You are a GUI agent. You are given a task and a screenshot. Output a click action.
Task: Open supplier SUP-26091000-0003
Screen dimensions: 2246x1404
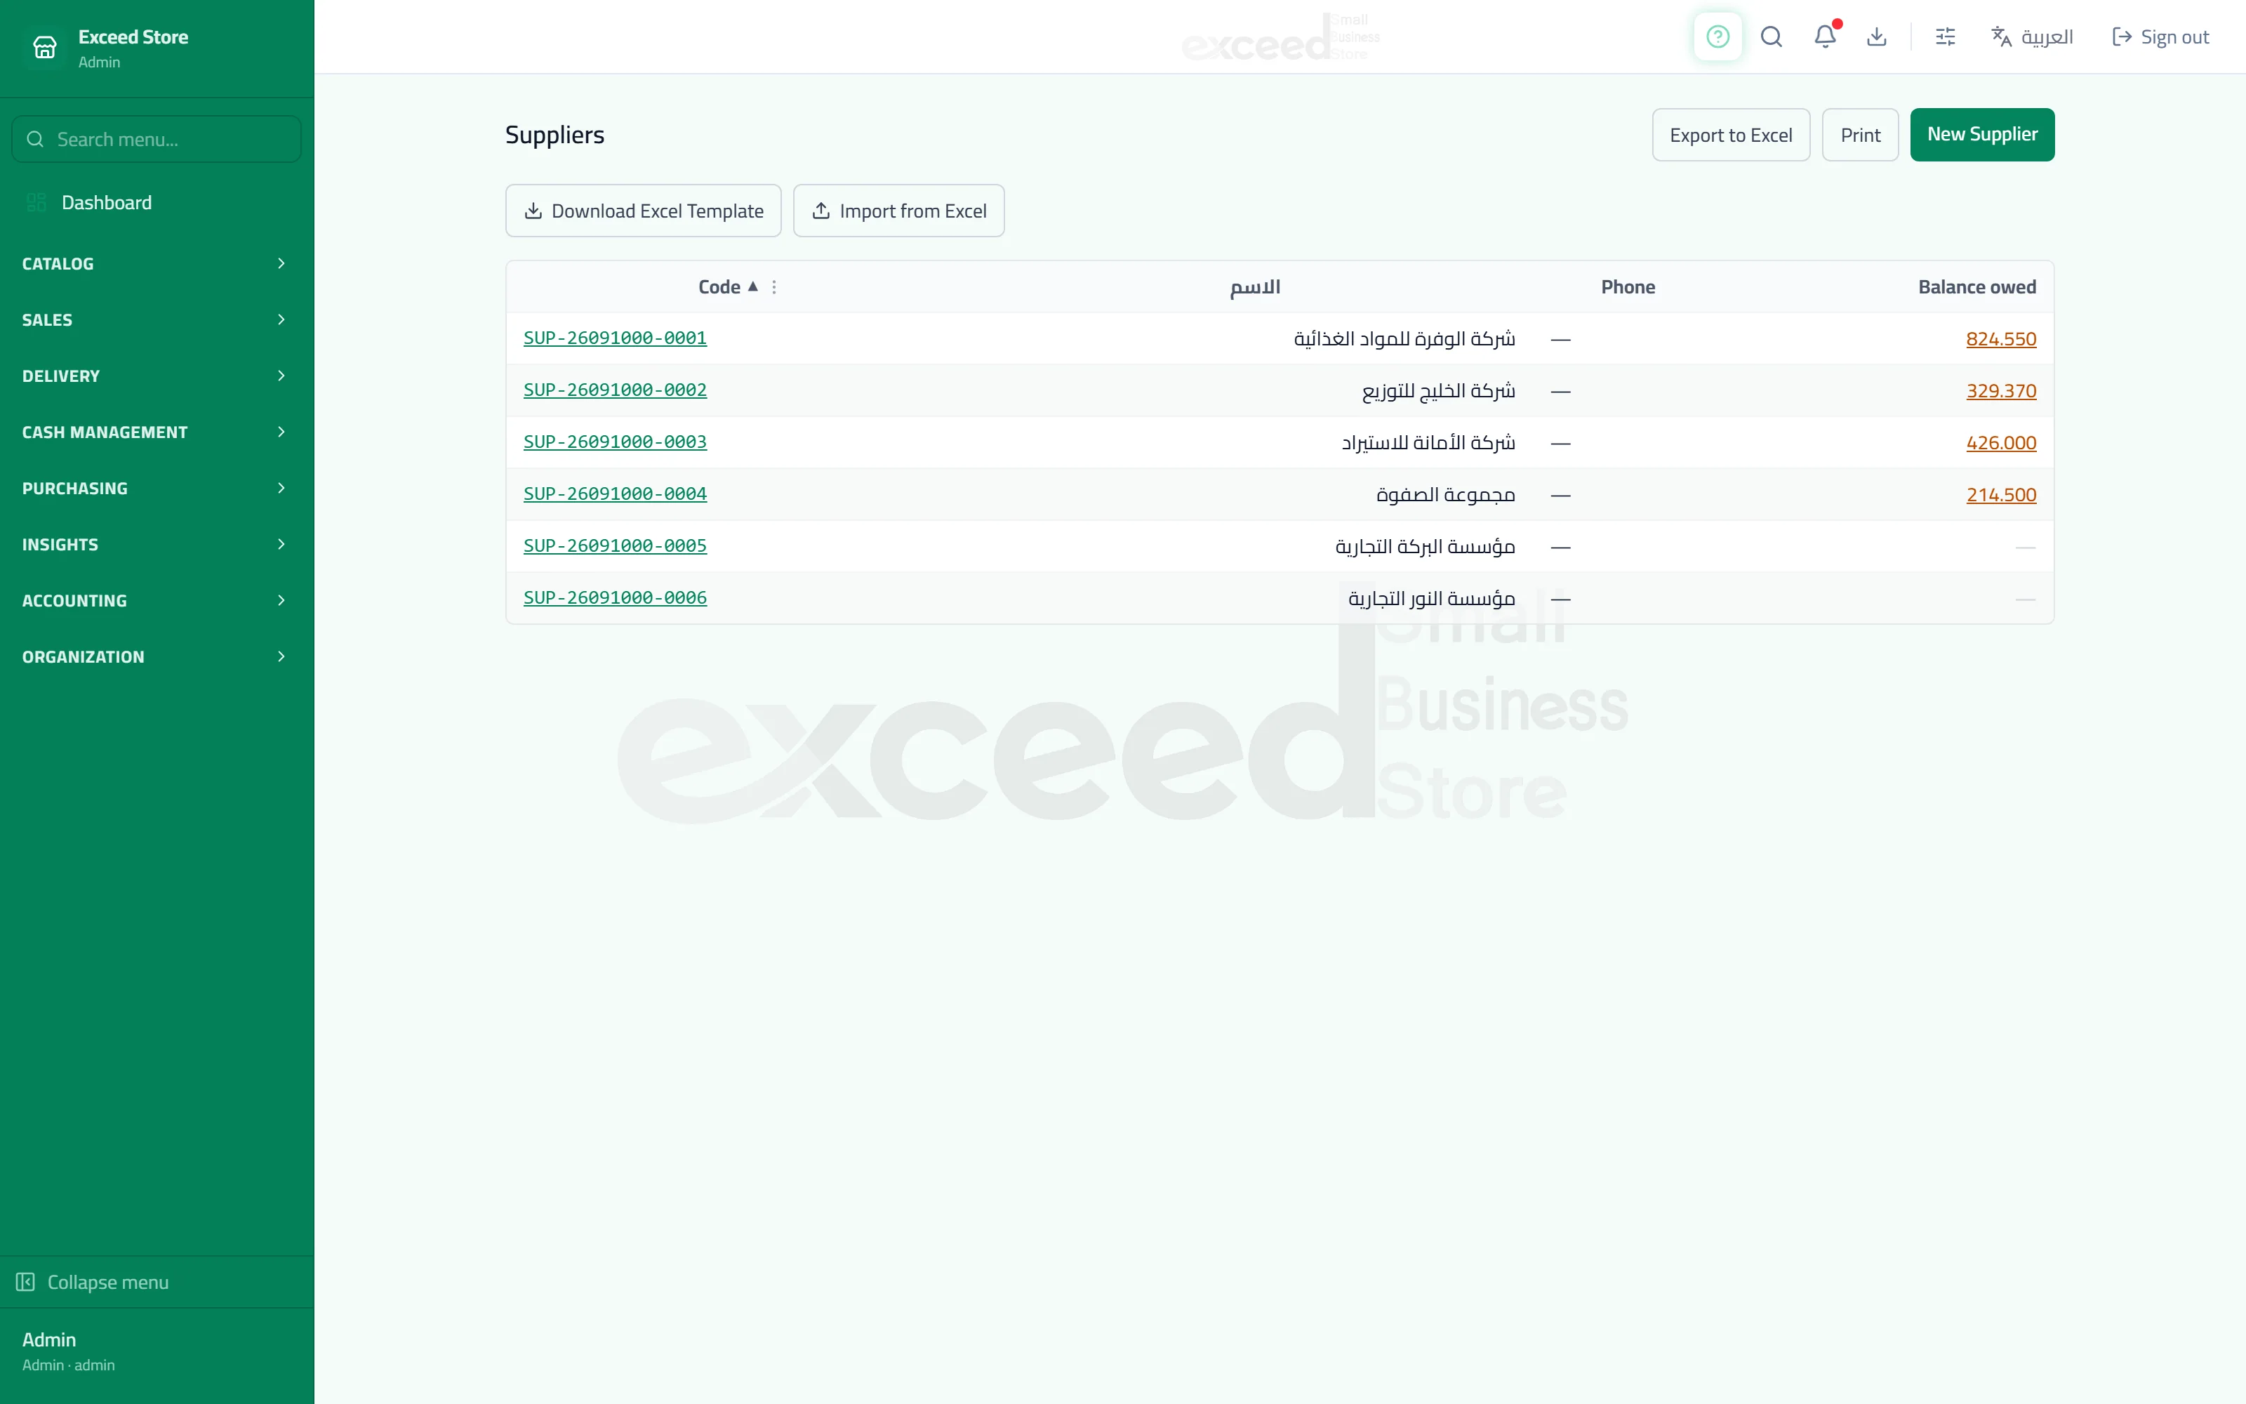(614, 442)
